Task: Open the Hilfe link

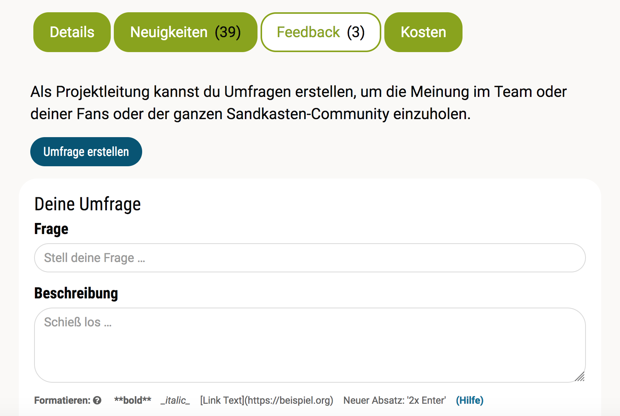Action: (x=469, y=400)
